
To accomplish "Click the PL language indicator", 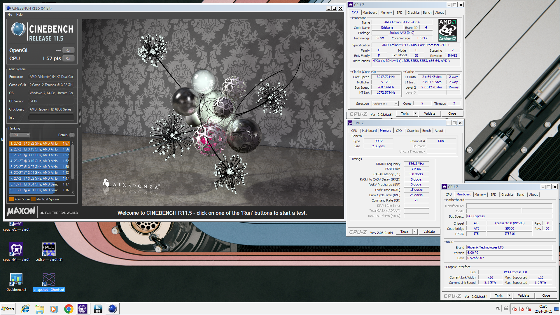I will click(x=498, y=308).
